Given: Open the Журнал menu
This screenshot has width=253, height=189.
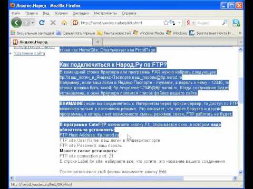Looking at the screenshot, I should (x=61, y=13).
